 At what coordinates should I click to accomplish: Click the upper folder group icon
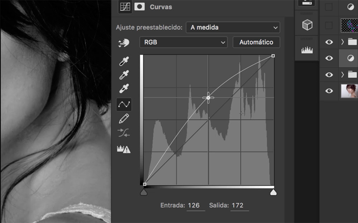(353, 42)
